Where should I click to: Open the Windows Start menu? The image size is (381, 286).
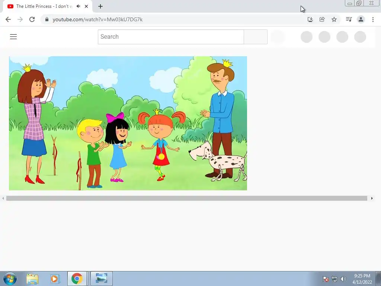[x=10, y=279]
